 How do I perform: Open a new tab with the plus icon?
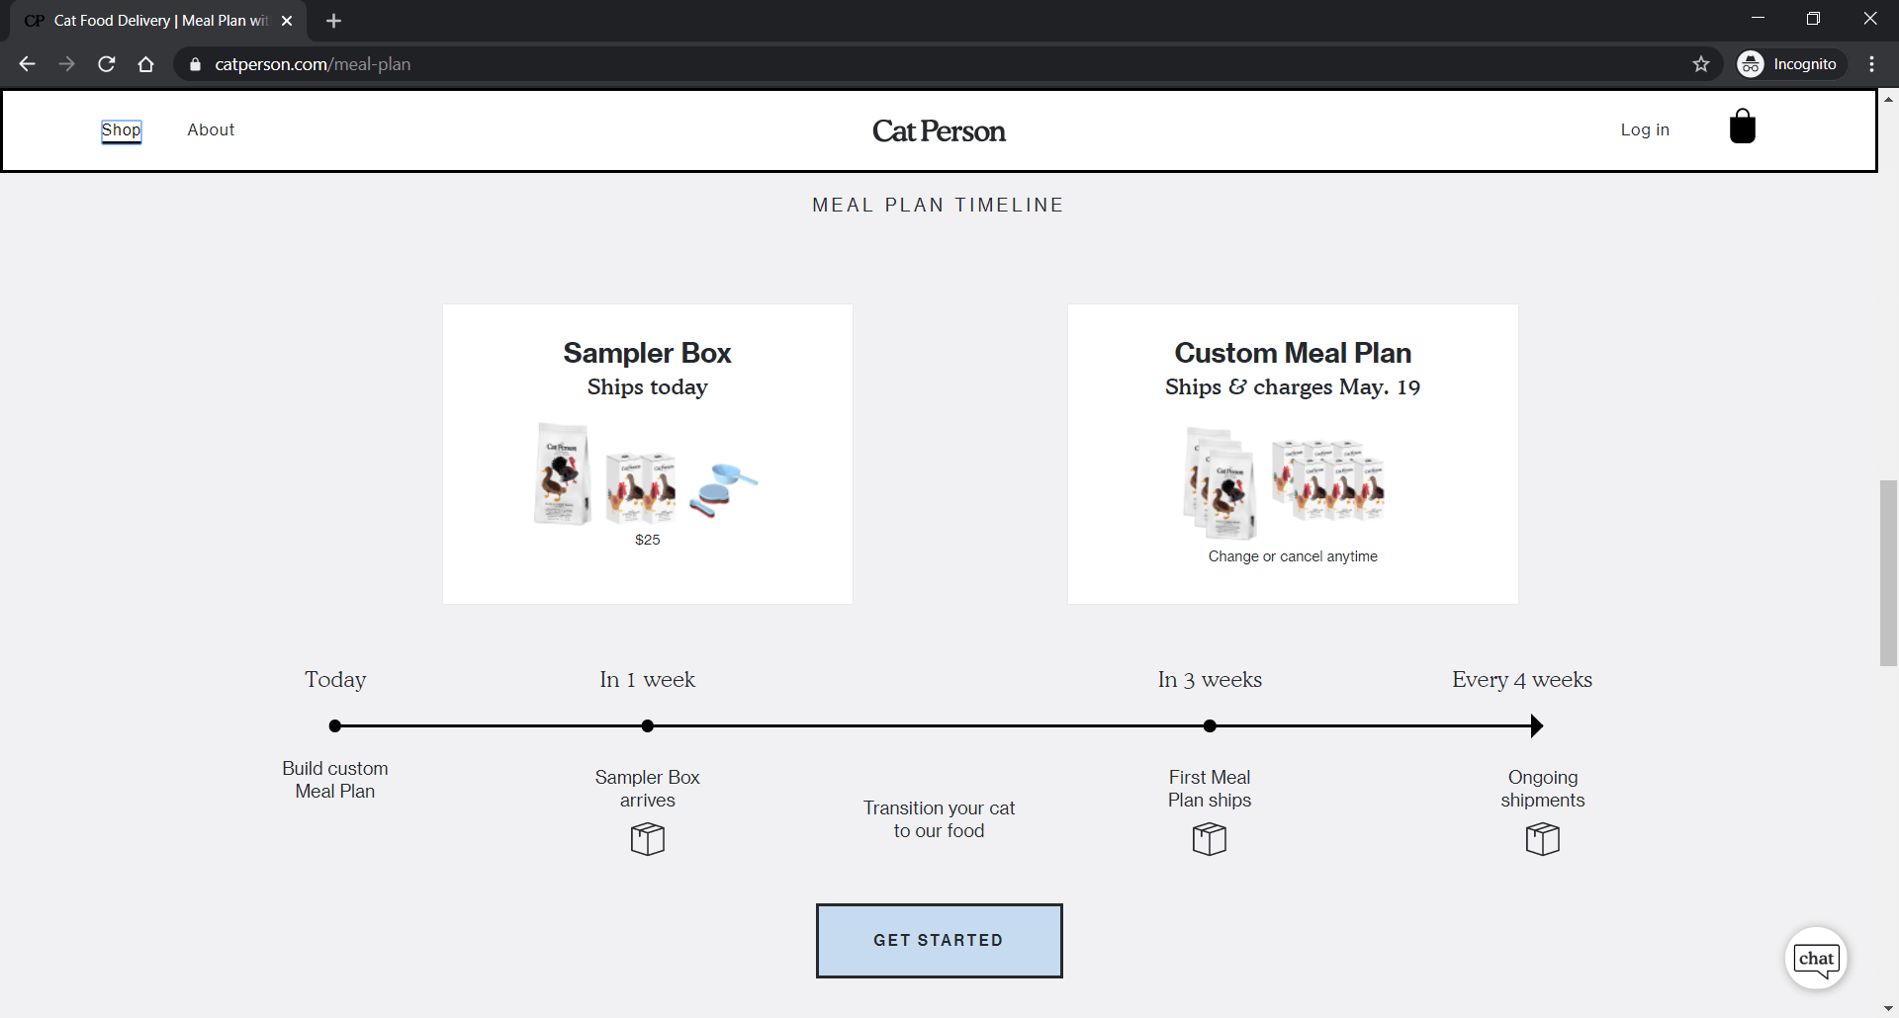[333, 20]
